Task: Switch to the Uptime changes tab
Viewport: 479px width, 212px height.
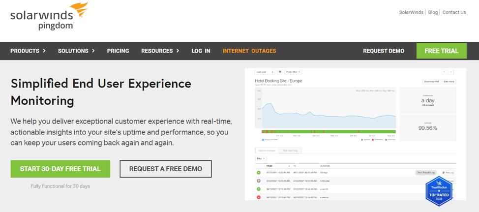Action: (x=267, y=151)
